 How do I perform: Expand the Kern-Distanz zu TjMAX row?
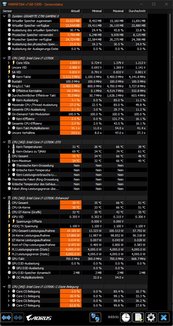click(9, 151)
